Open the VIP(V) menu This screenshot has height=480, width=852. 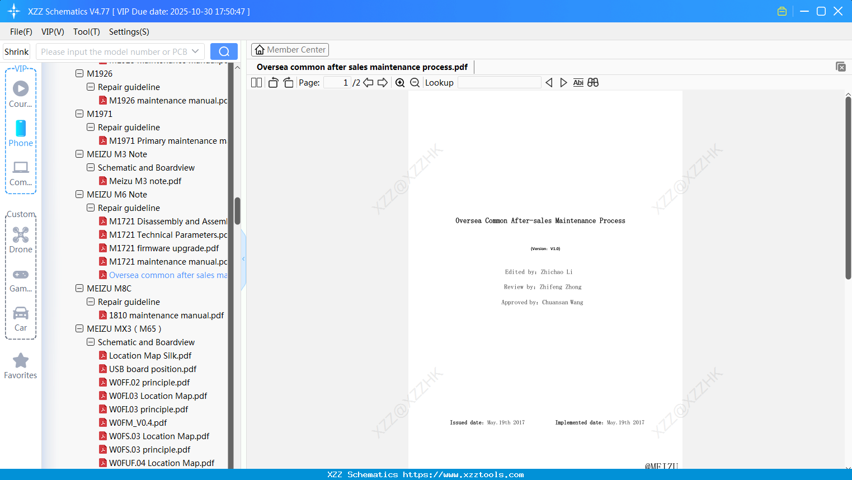[53, 32]
